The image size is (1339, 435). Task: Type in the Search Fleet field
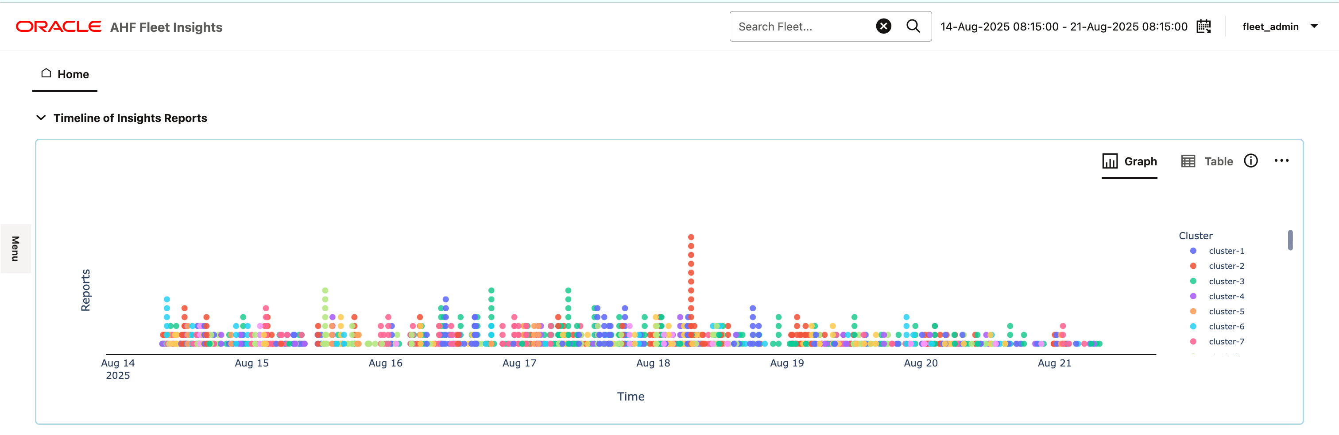tap(801, 27)
